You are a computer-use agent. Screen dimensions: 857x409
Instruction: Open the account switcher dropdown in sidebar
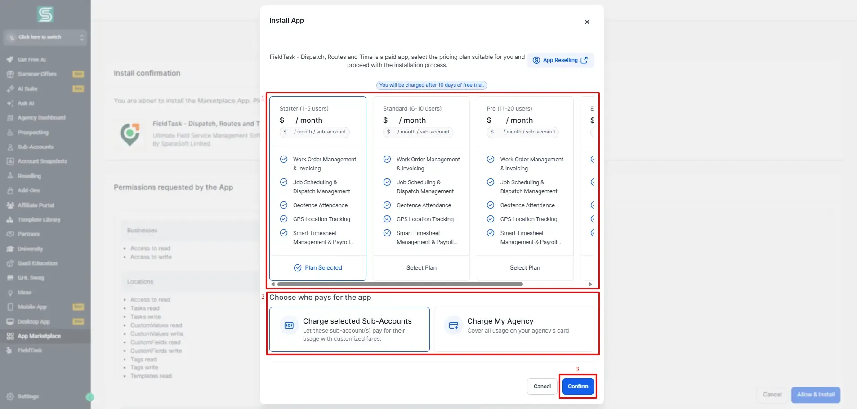pyautogui.click(x=45, y=37)
